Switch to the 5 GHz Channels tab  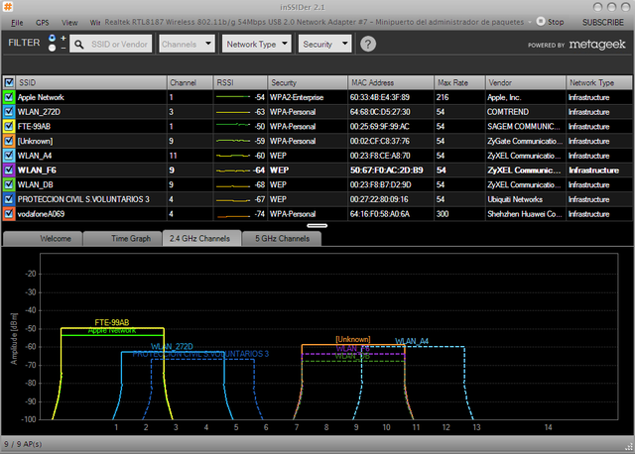click(x=282, y=238)
